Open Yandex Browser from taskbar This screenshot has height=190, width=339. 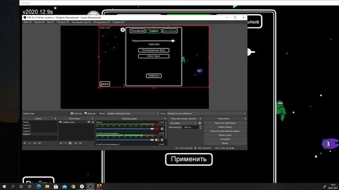coord(82,186)
